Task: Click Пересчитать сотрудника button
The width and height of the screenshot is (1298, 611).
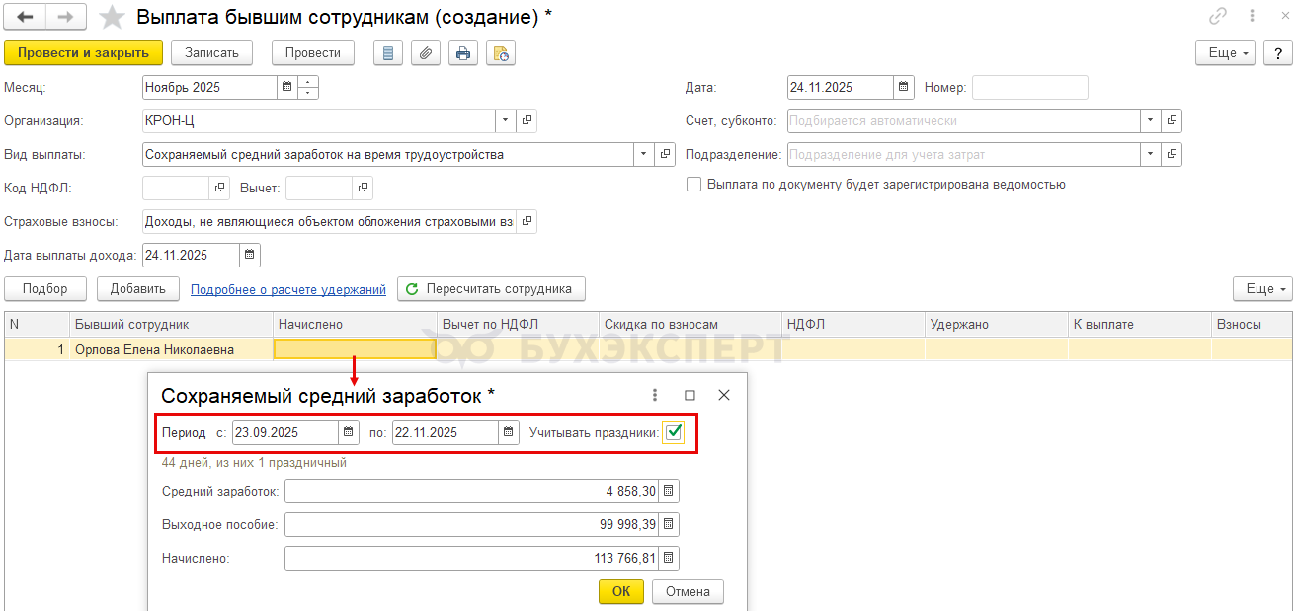Action: [x=492, y=289]
